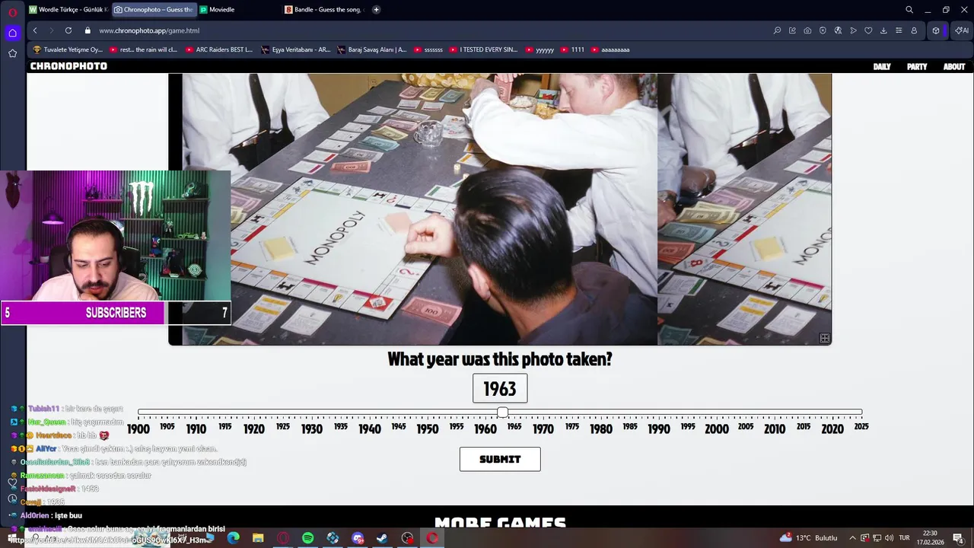The height and width of the screenshot is (548, 974).
Task: Open the Tuvalete Yetişme bookmark
Action: [x=67, y=49]
